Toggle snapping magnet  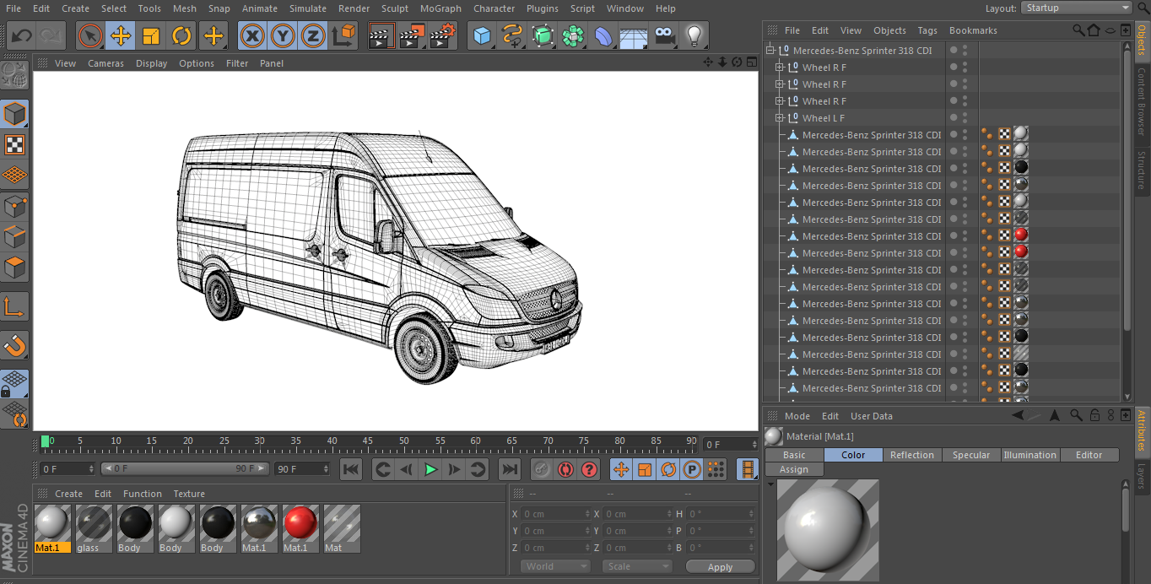(15, 345)
